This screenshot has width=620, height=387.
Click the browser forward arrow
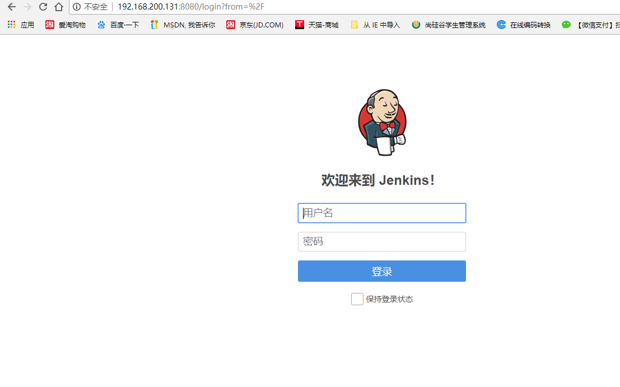[27, 7]
